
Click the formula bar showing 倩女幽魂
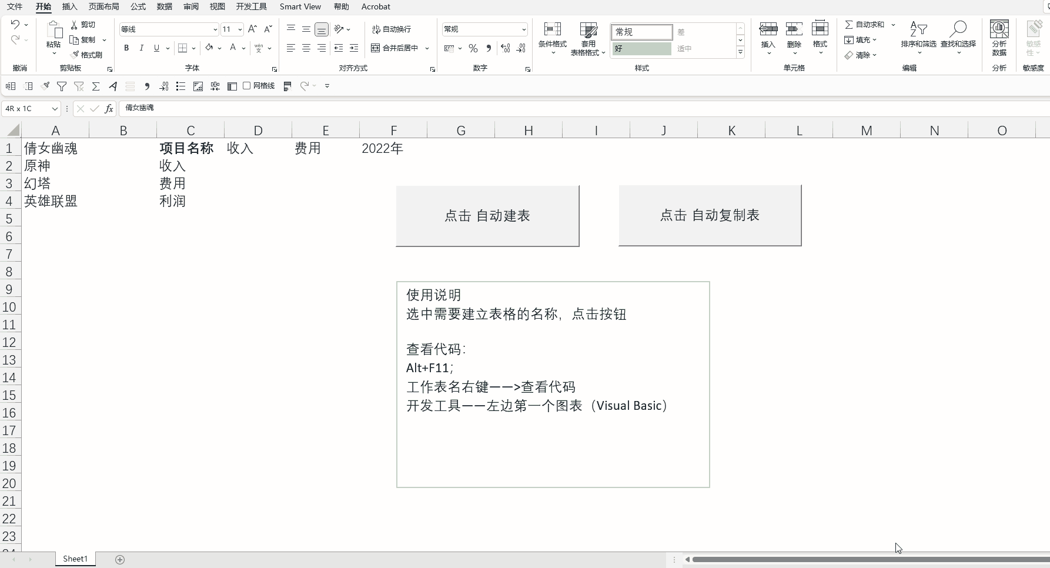click(584, 108)
